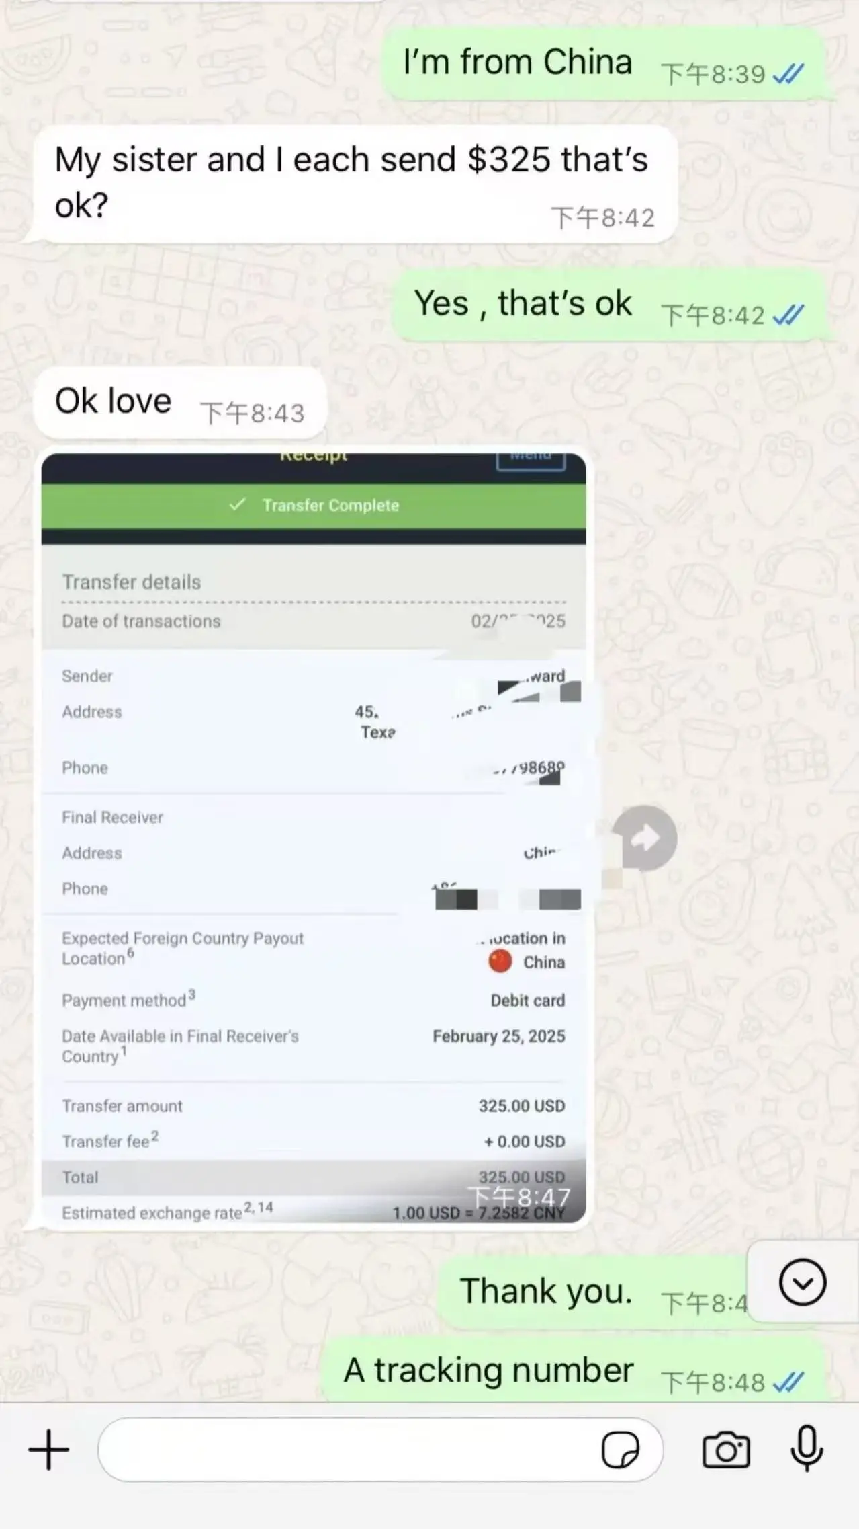
Task: Tap the green Transfer Complete banner
Action: (314, 506)
